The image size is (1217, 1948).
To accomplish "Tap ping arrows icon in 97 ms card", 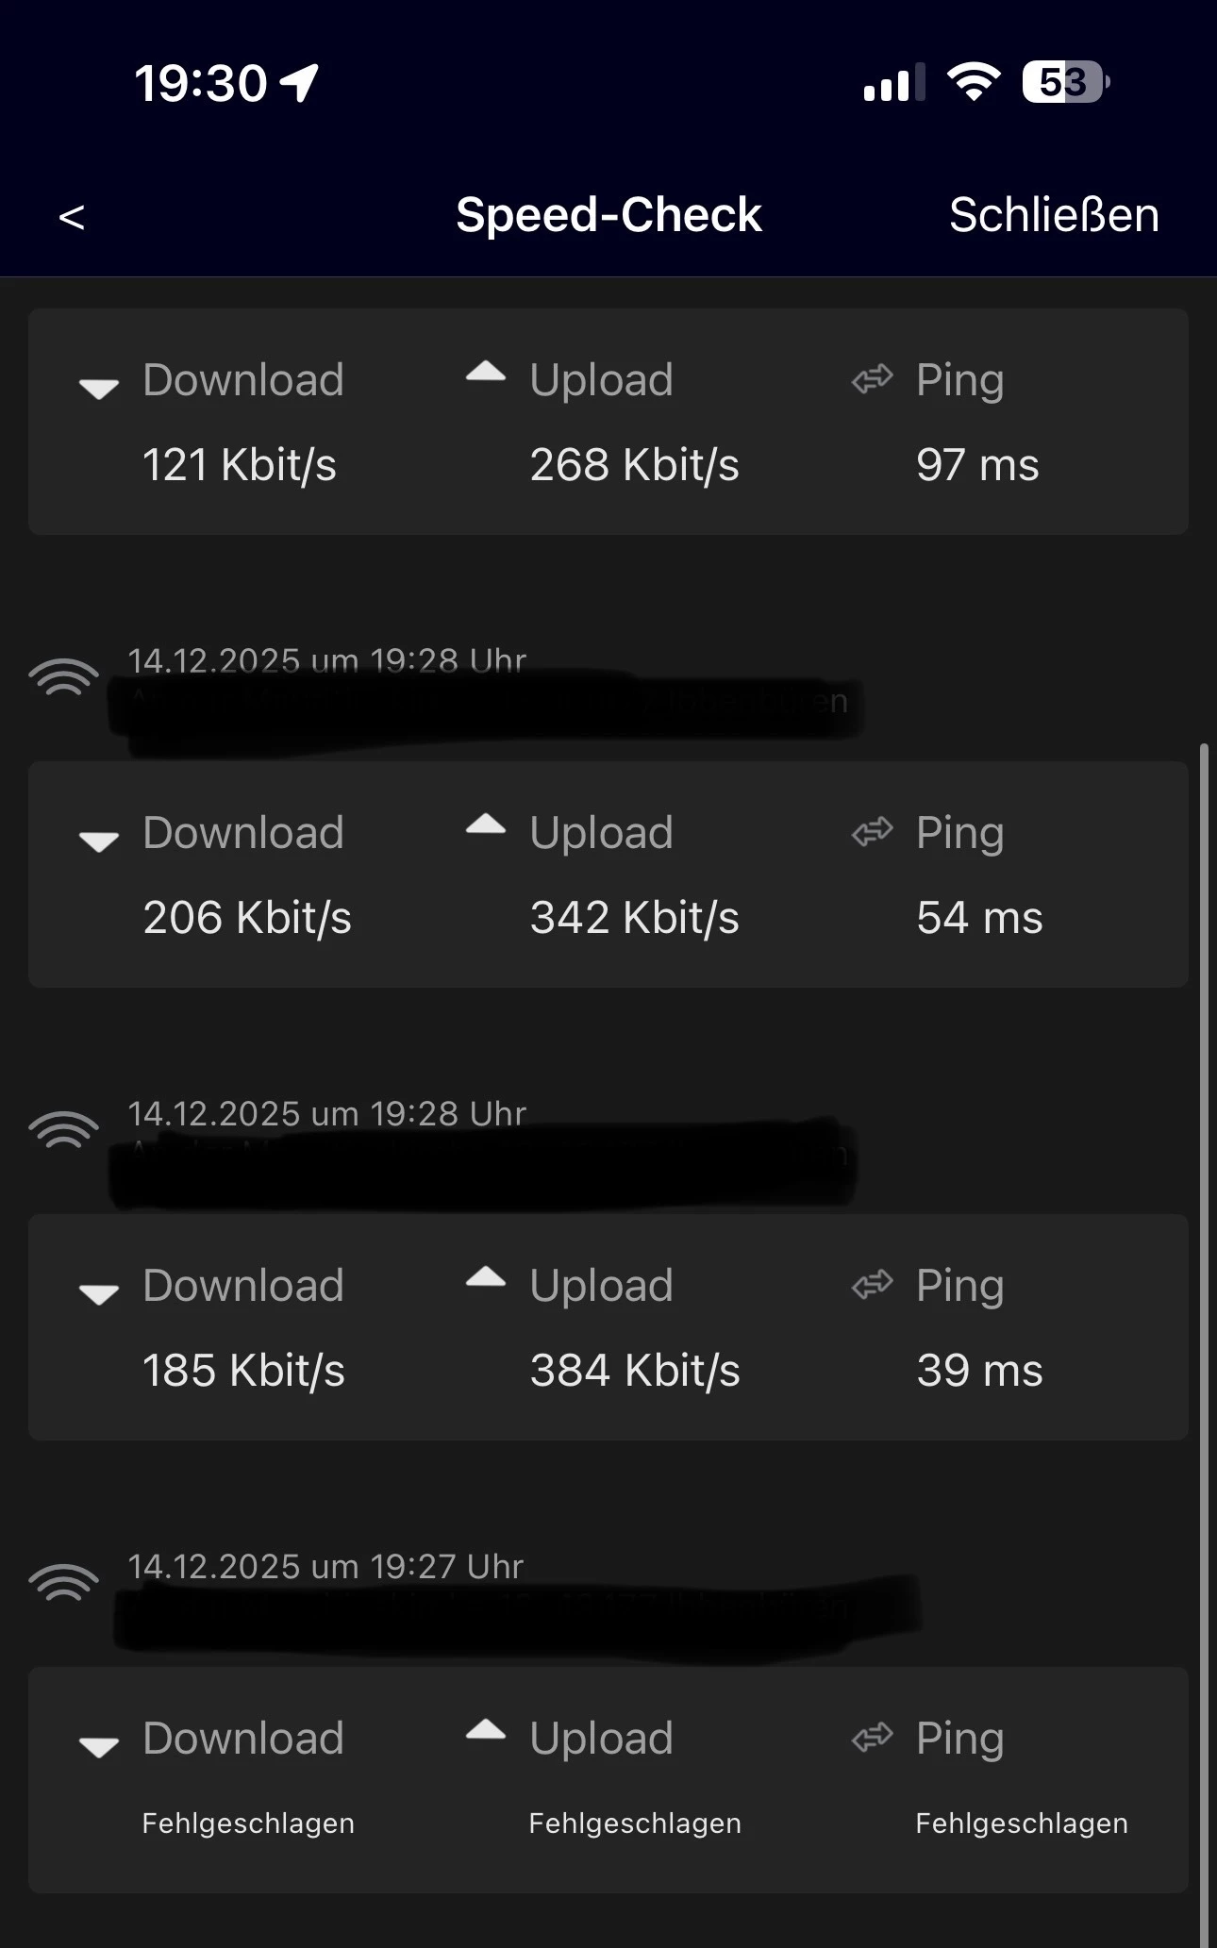I will pyautogui.click(x=872, y=380).
